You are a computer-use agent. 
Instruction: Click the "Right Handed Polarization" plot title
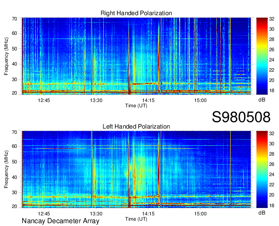(136, 13)
